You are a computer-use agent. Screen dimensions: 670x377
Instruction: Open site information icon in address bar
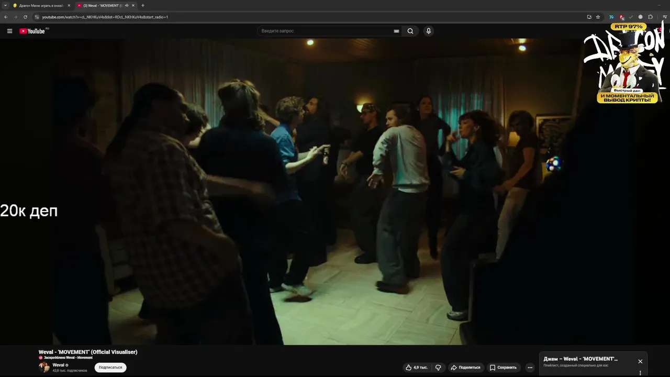click(x=37, y=17)
